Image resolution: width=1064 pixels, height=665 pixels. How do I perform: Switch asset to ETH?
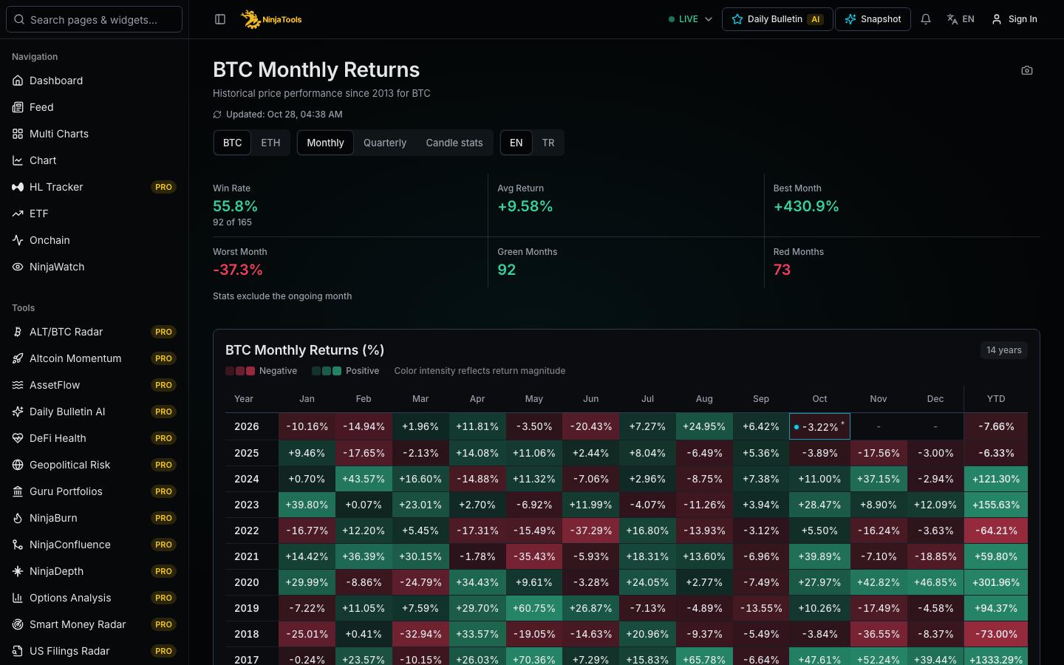tap(270, 143)
